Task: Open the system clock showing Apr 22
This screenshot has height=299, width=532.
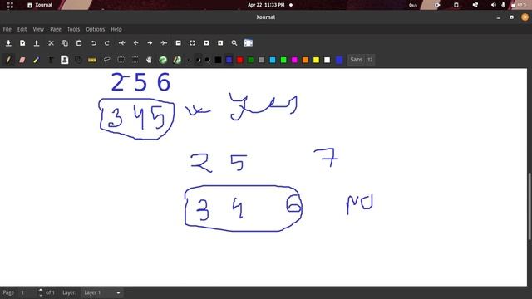Action: (266, 5)
